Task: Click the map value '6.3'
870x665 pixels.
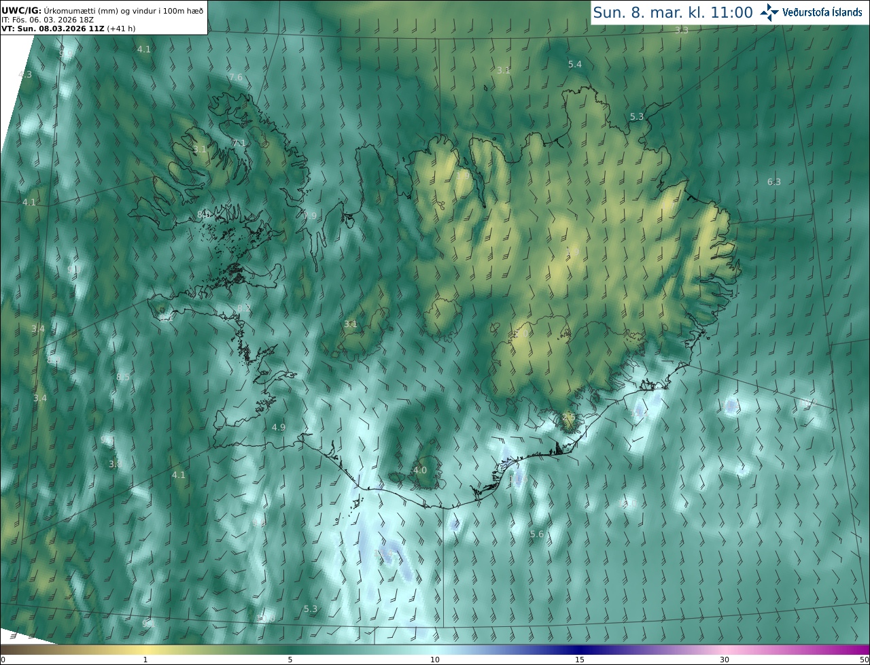Action: 774,182
